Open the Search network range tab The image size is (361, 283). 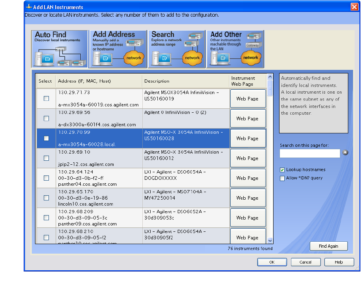(x=177, y=49)
